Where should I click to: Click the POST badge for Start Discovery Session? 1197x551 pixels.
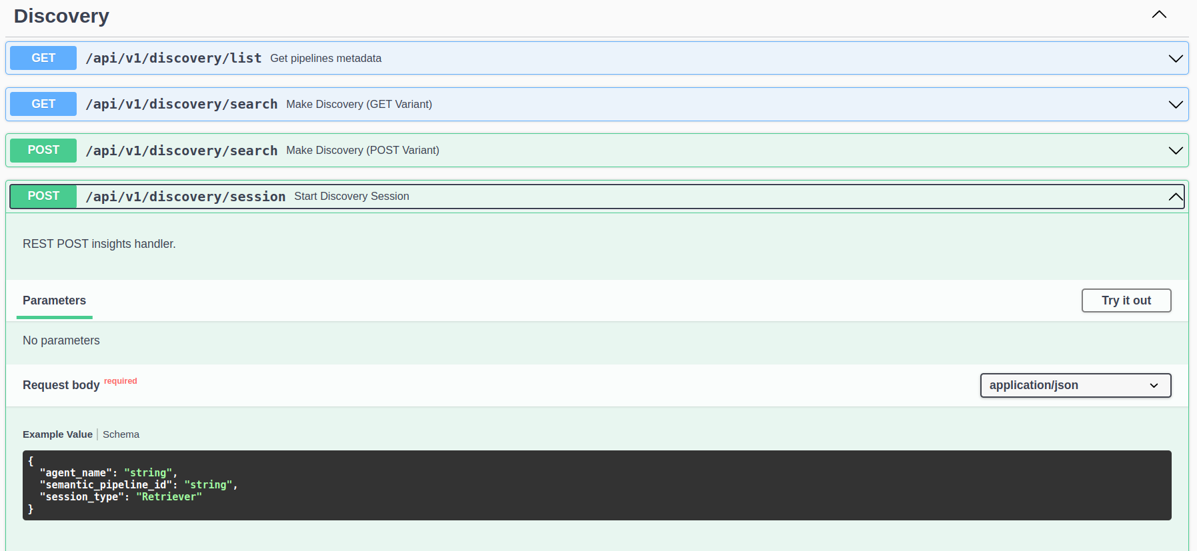point(43,196)
